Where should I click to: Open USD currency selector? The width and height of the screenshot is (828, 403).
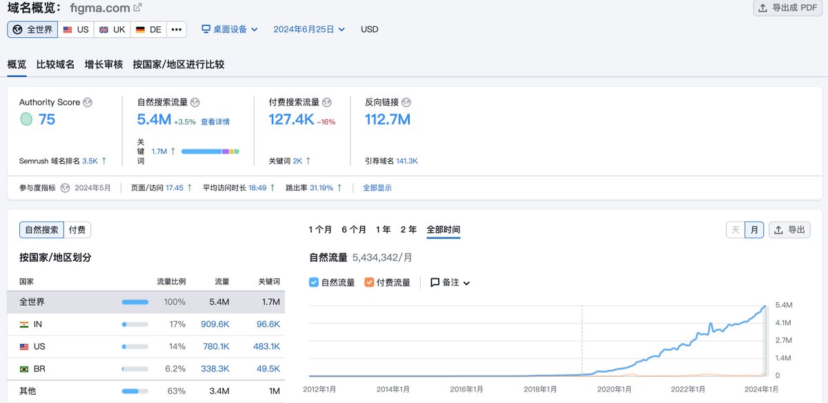(370, 30)
